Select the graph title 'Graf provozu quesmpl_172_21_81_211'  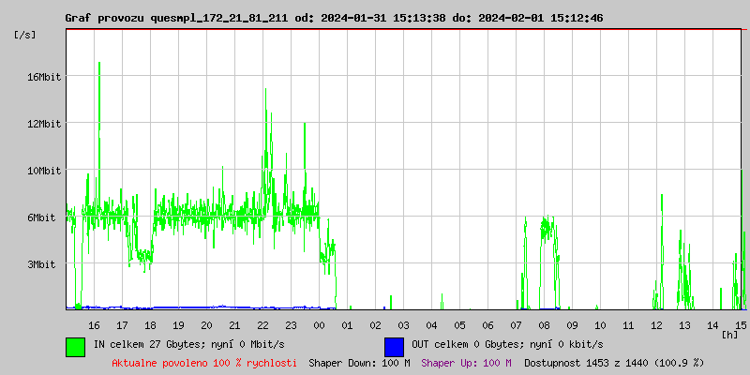point(177,18)
